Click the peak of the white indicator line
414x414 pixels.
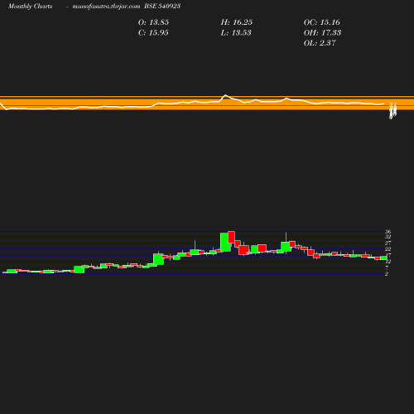pos(225,95)
